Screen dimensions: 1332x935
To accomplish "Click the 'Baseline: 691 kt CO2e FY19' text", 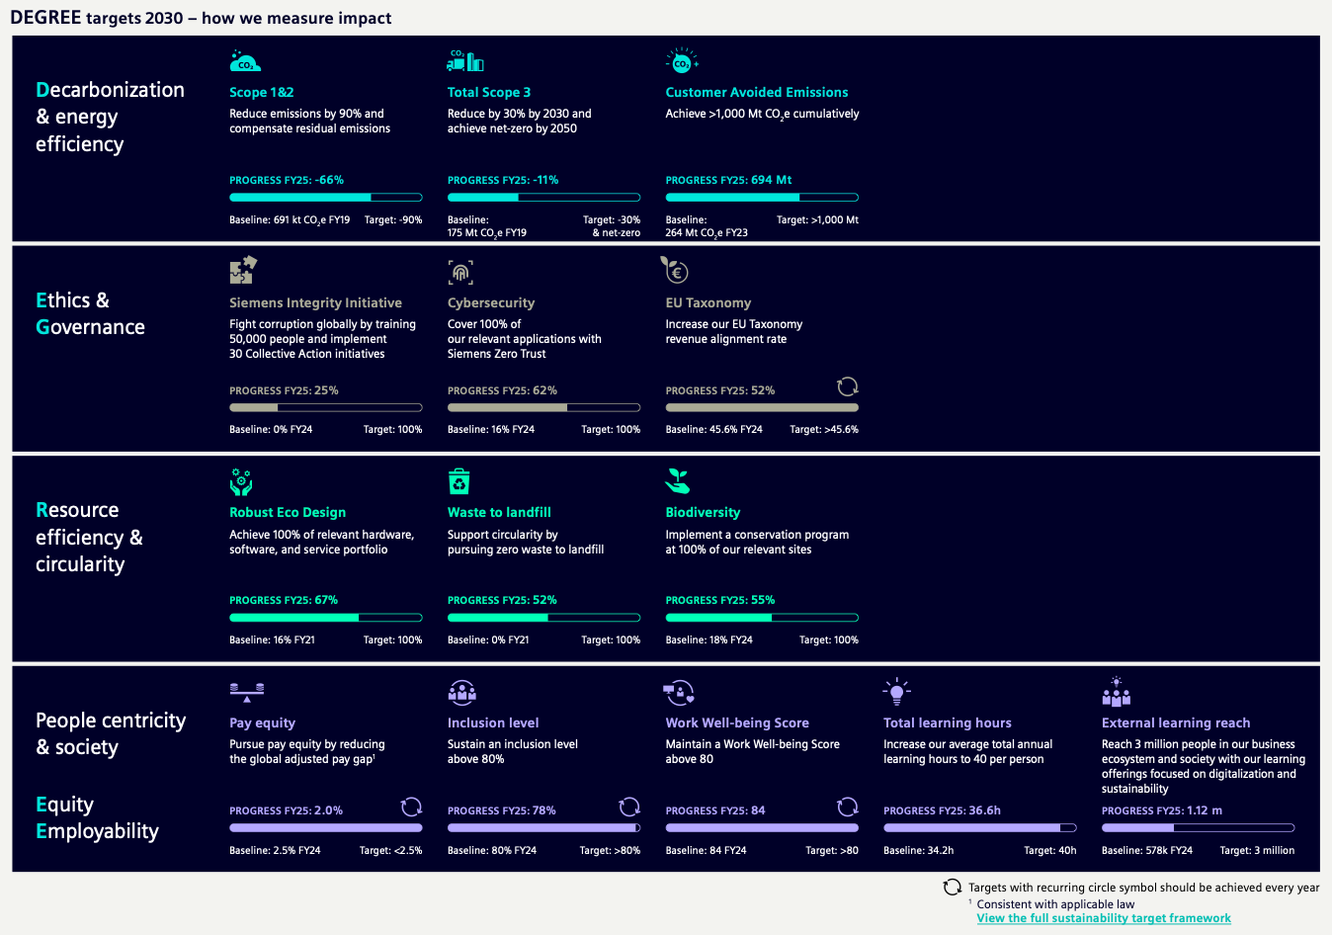I will [x=290, y=220].
